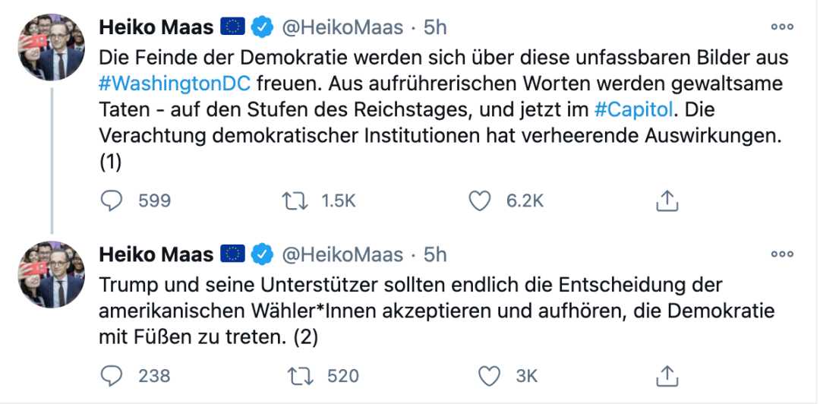Screen dimensions: 820x404
Task: Open Heiko Maas profile name in second tweet
Action: click(156, 255)
